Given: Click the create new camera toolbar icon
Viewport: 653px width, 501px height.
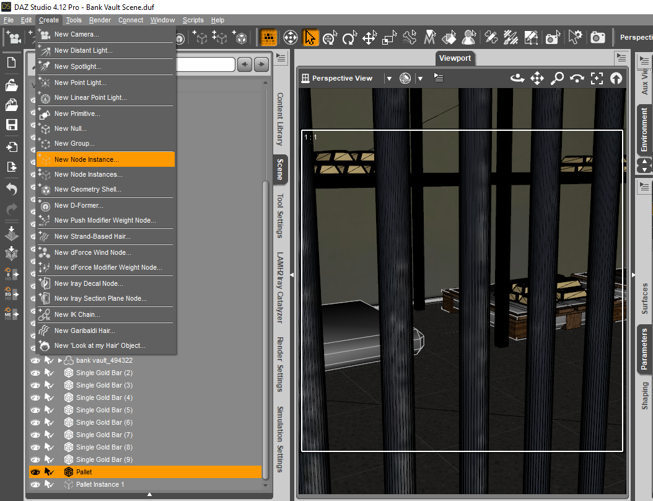Looking at the screenshot, I should (14, 37).
